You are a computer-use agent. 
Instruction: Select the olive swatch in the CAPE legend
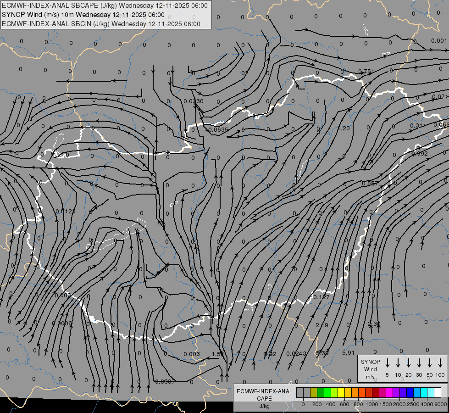point(314,392)
